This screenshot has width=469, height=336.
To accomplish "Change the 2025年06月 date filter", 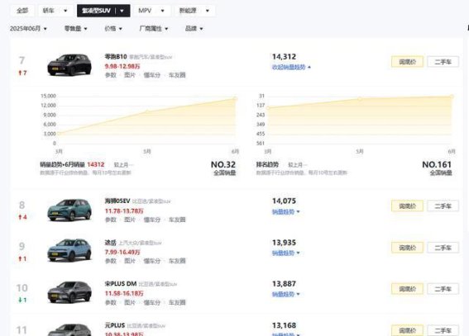I will [x=28, y=29].
